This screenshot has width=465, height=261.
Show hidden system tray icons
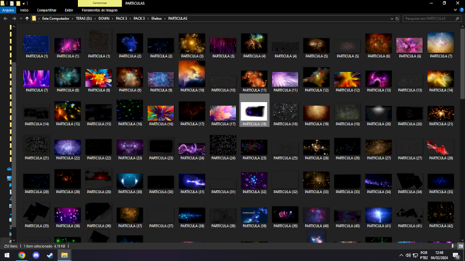[x=400, y=255]
